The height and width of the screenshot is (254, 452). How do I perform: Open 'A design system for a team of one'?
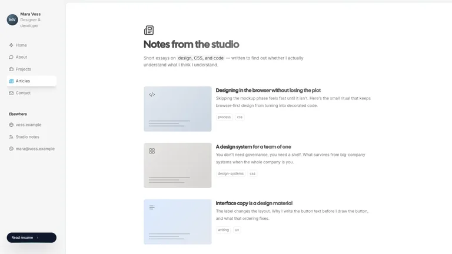tap(254, 147)
